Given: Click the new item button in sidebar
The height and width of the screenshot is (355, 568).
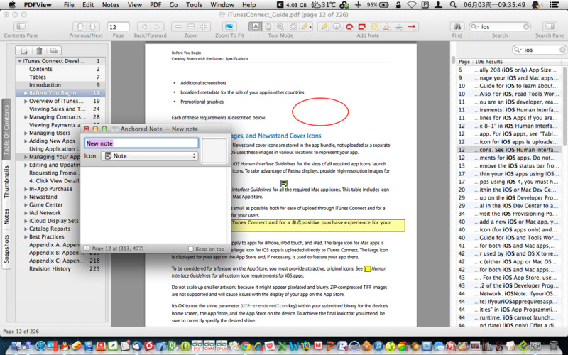Looking at the screenshot, I should pos(24,50).
